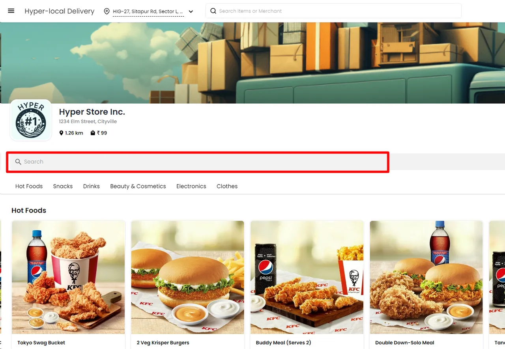Viewport: 505px width, 349px height.
Task: Click the Tokyo Swag Bucket title
Action: click(41, 343)
